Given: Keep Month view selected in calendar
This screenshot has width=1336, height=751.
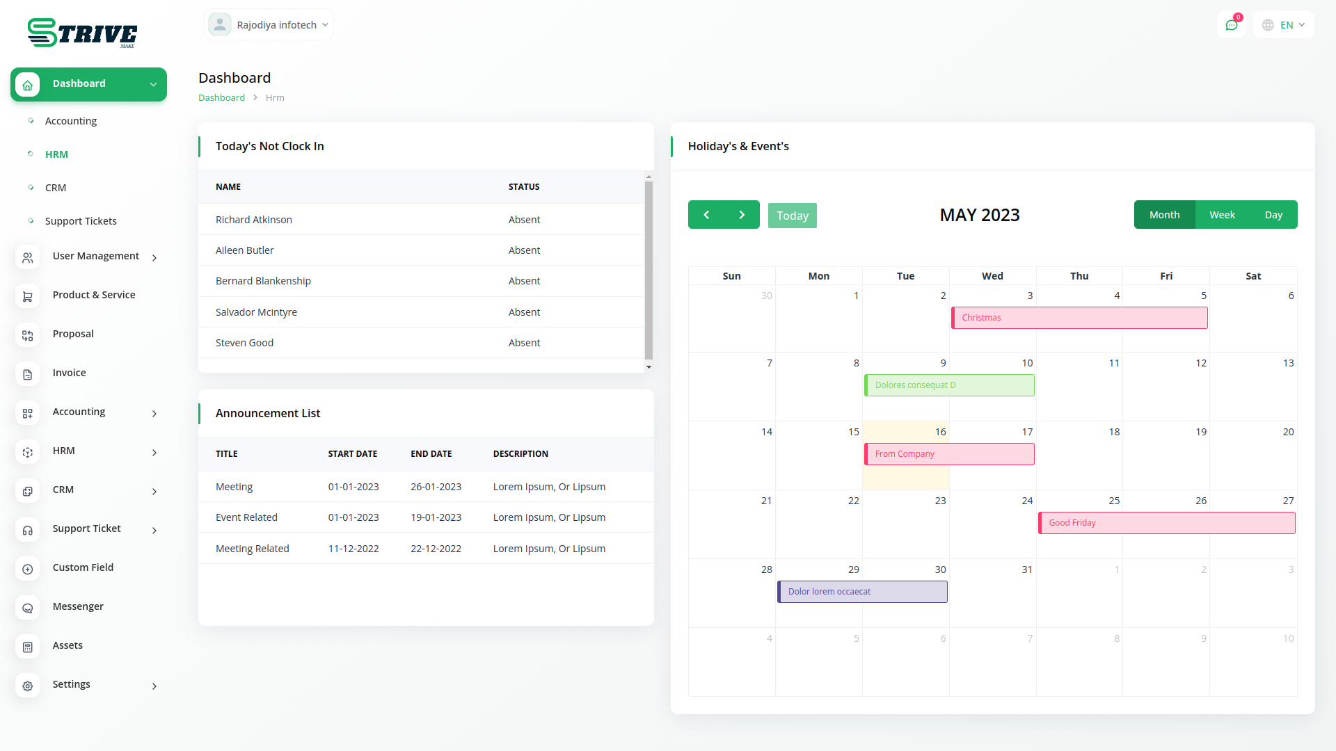Looking at the screenshot, I should (1164, 214).
